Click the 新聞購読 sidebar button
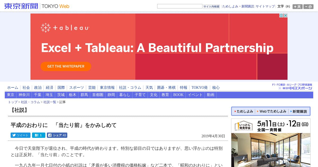Image resolution: width=318 pixels, height=167 pixels. coord(299,112)
